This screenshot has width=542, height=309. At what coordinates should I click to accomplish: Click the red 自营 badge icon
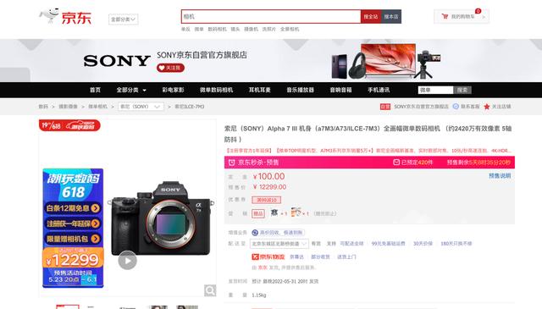pyautogui.click(x=385, y=107)
